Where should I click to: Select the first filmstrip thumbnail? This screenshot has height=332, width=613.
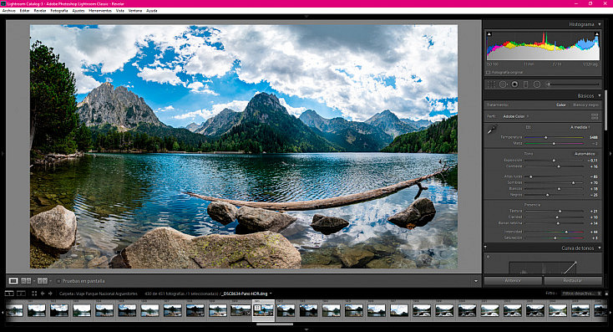click(14, 311)
